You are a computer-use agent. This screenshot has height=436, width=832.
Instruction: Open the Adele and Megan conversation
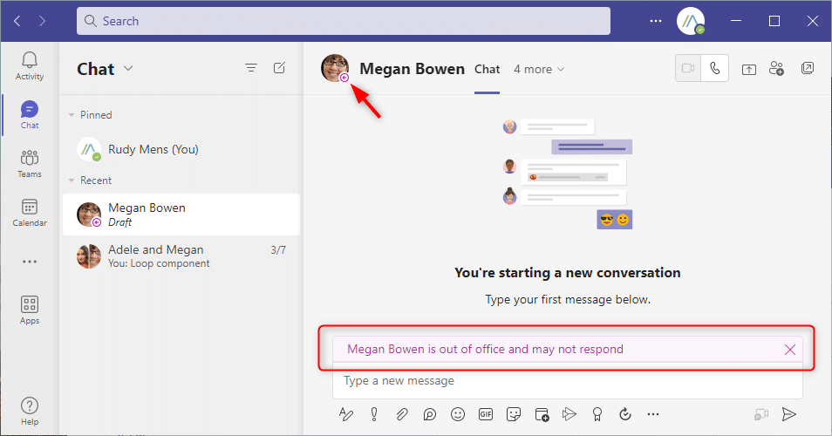coord(179,256)
